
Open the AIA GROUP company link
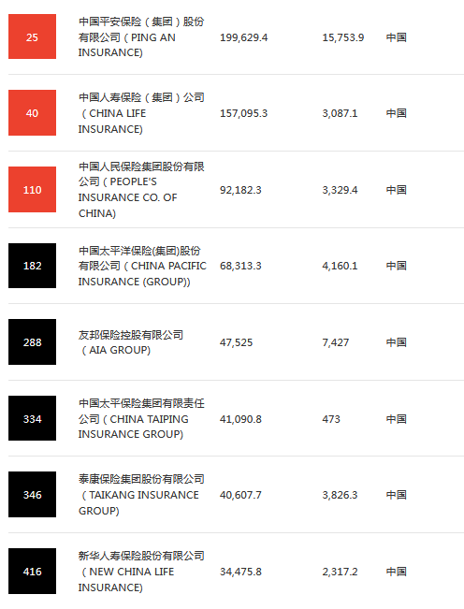pyautogui.click(x=131, y=342)
